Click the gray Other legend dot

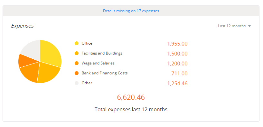pos(77,83)
